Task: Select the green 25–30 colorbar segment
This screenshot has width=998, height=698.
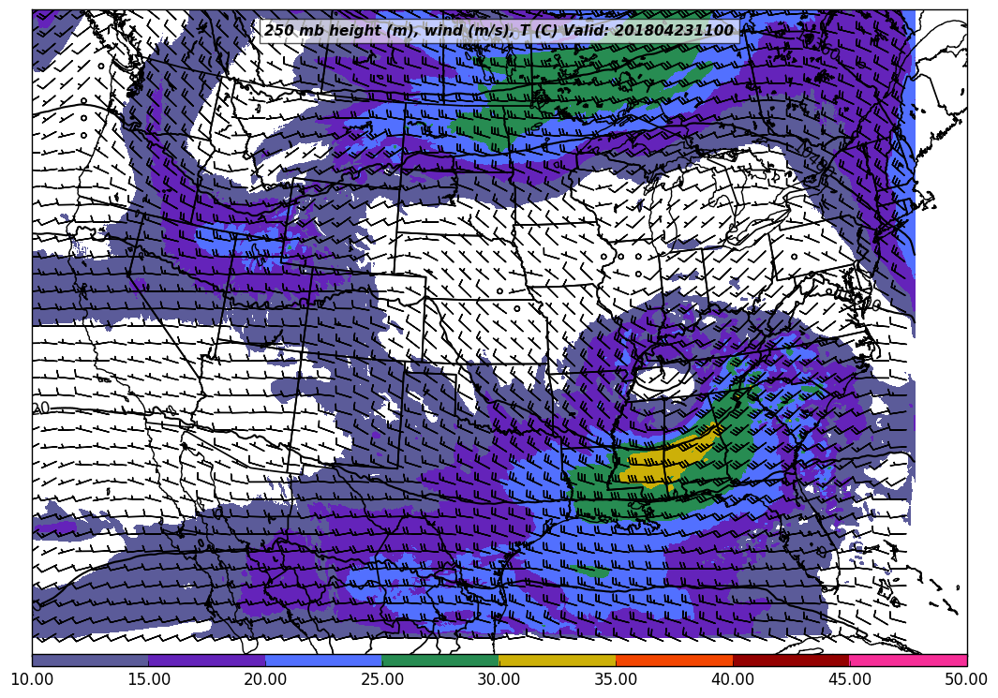Action: [x=440, y=661]
